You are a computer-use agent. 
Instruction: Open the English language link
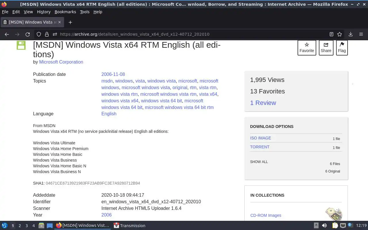coord(109,114)
